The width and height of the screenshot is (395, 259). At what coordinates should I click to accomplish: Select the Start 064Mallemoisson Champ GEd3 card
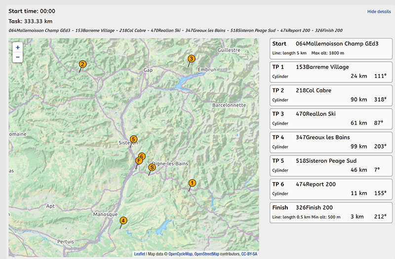coord(331,48)
